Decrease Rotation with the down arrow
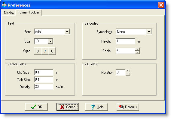The height and width of the screenshot is (119, 171). 128,74
